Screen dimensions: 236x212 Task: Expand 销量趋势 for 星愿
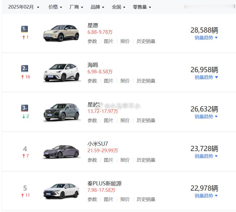[x=206, y=38]
